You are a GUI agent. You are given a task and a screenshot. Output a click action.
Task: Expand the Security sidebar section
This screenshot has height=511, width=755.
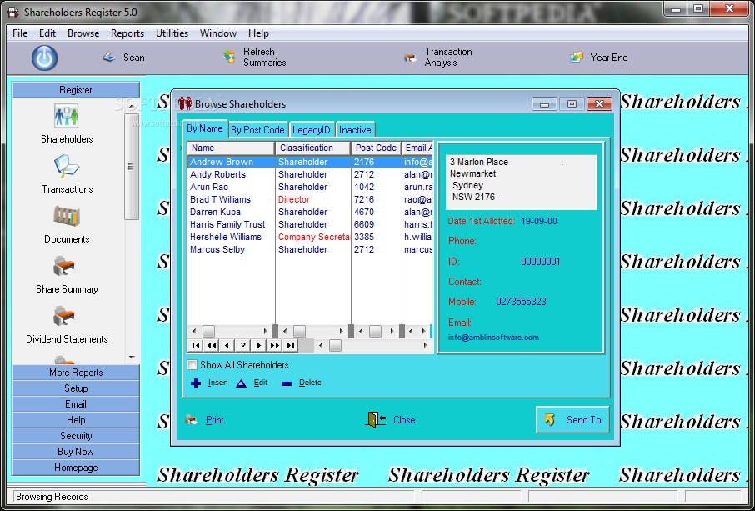point(76,436)
